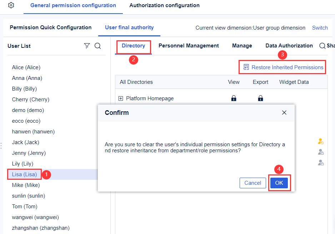Switch to Permission Quick Configuration
This screenshot has height=234, width=335.
tap(50, 27)
